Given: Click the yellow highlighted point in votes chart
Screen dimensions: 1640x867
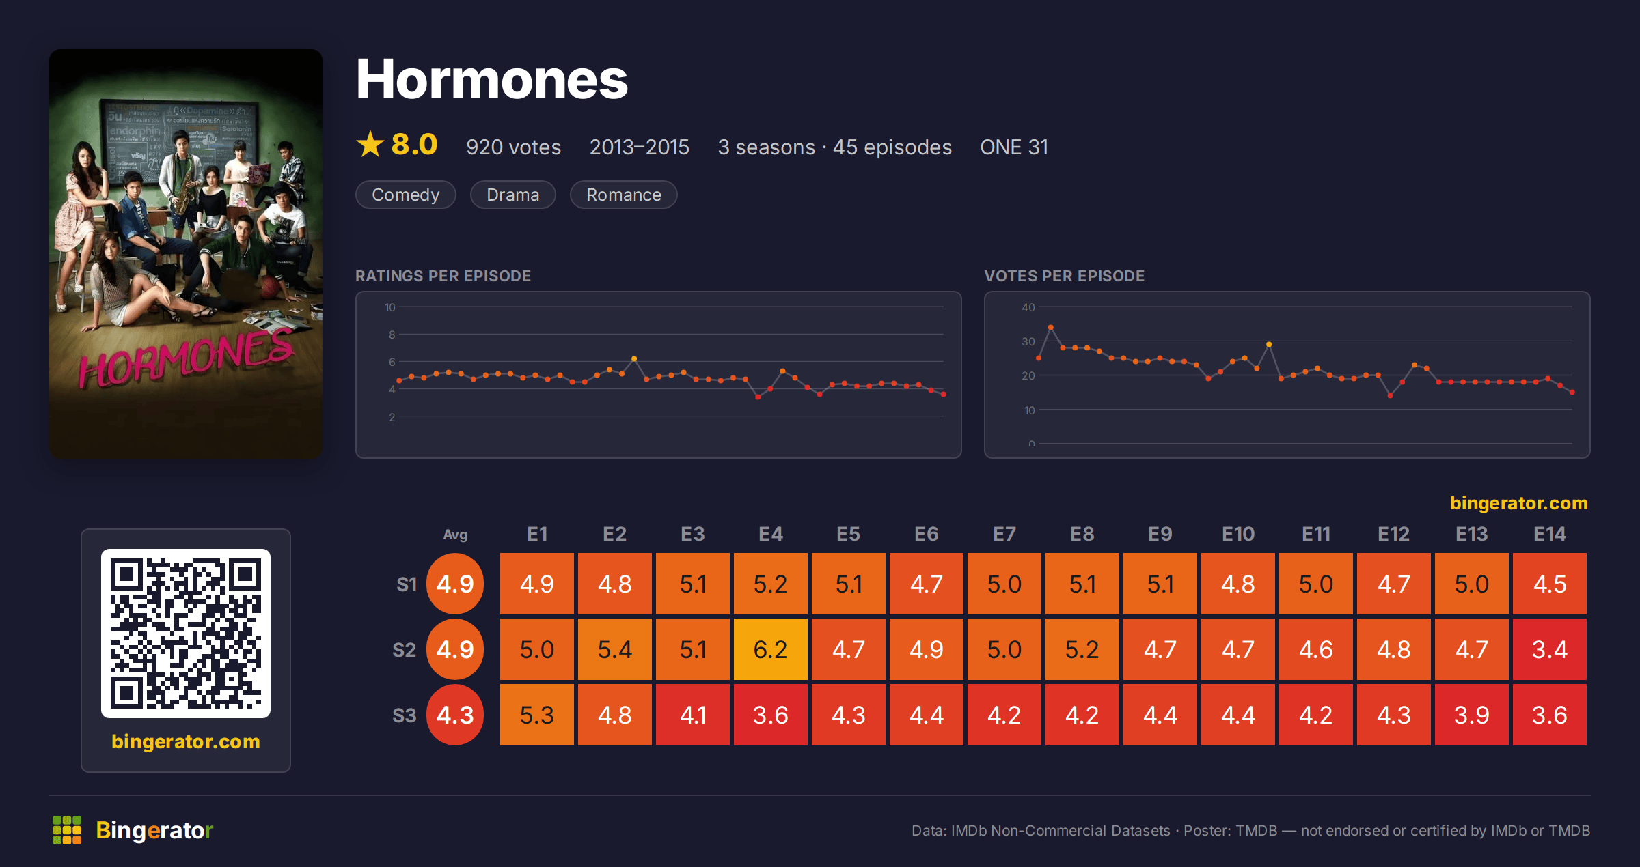Looking at the screenshot, I should click(x=1269, y=344).
